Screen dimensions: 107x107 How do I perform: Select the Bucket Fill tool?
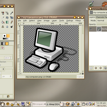3,22
